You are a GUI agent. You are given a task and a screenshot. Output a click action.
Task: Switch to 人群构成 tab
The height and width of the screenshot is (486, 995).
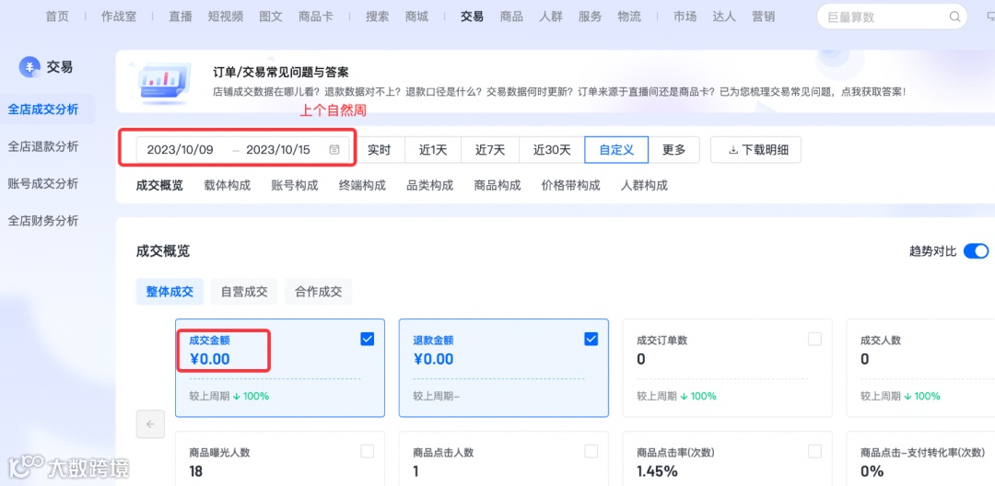click(644, 186)
